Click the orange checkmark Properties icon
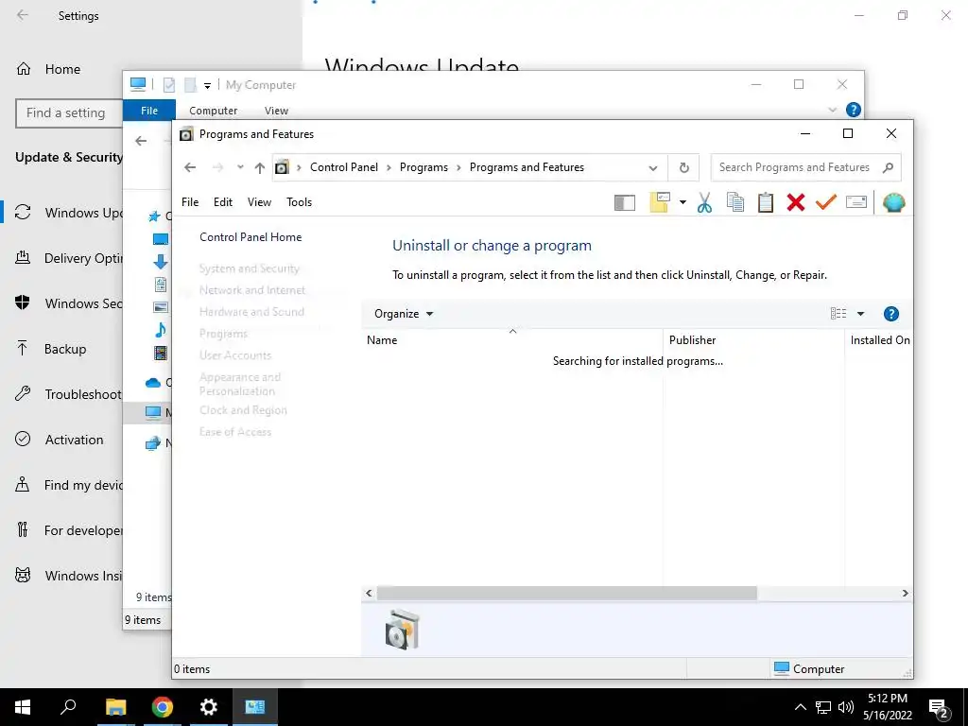Image resolution: width=968 pixels, height=726 pixels. [825, 202]
